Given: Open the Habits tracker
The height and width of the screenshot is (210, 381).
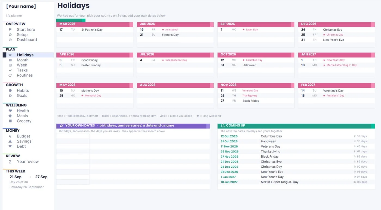Looking at the screenshot, I should pos(23,90).
